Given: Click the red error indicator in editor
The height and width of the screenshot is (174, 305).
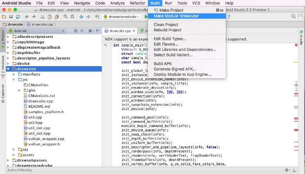Looking at the screenshot, I should pos(296,45).
